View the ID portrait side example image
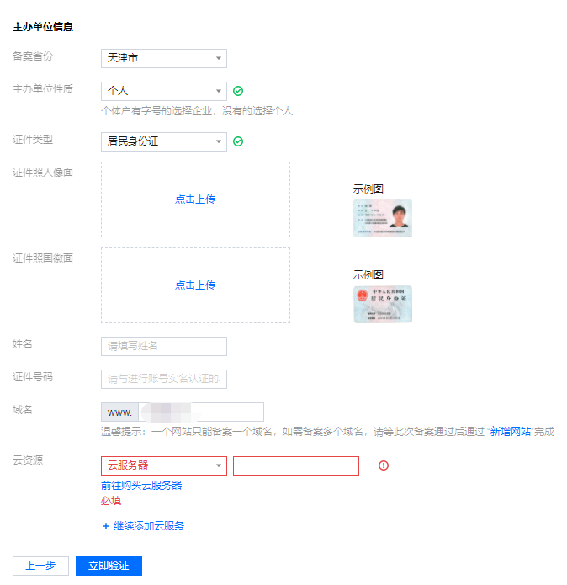The width and height of the screenshot is (567, 585). pyautogui.click(x=383, y=219)
